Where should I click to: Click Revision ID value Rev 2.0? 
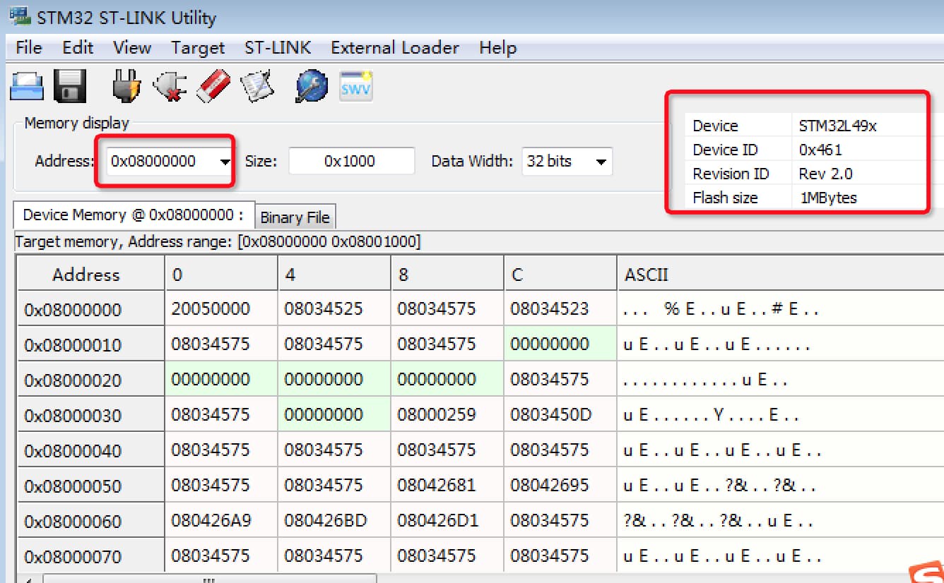click(x=825, y=174)
